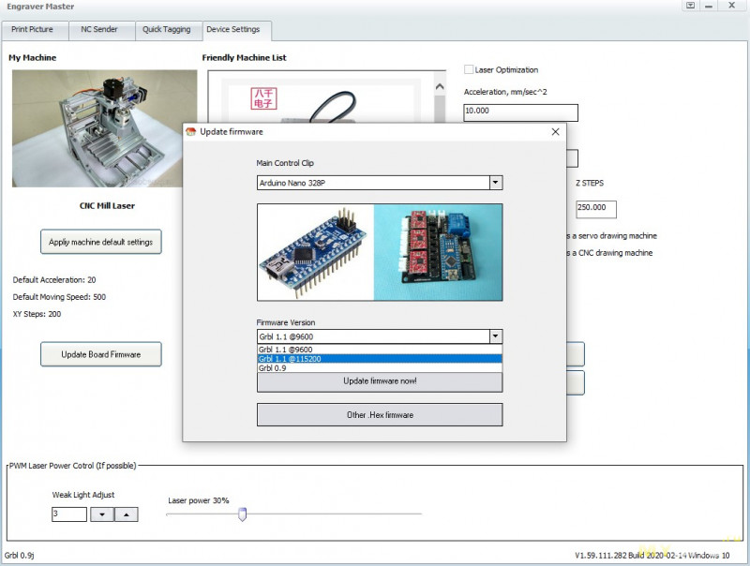
Task: Click the CNC Mill Laser label
Action: coord(107,206)
